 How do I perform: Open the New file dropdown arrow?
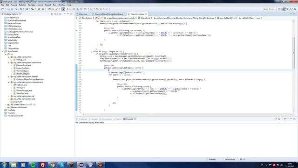tap(5, 9)
